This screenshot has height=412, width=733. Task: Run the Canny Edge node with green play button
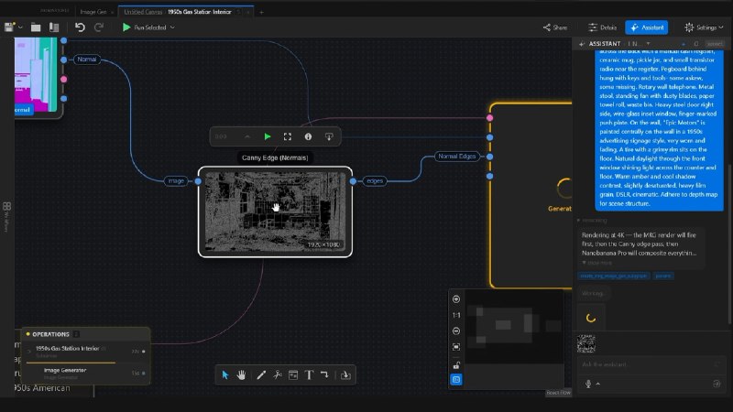point(268,136)
